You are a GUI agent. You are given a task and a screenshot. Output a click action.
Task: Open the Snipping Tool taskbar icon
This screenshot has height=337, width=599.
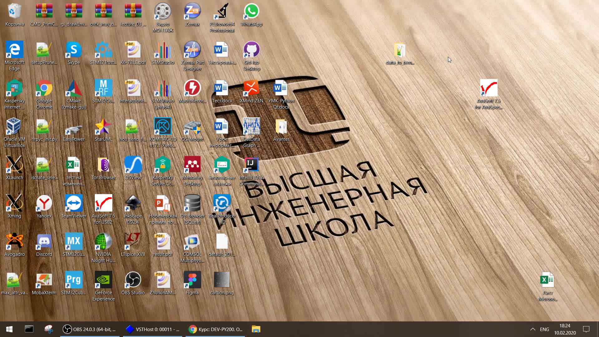pyautogui.click(x=49, y=329)
